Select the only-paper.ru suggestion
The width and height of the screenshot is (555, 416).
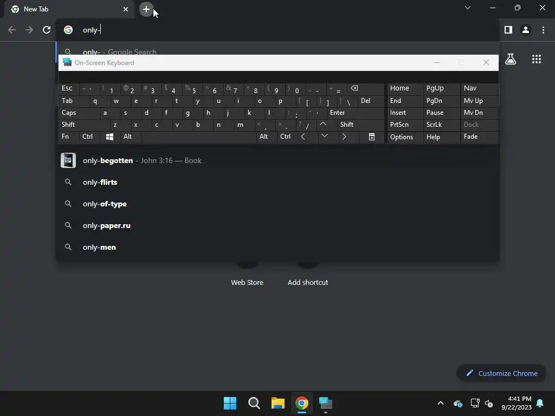point(277,225)
